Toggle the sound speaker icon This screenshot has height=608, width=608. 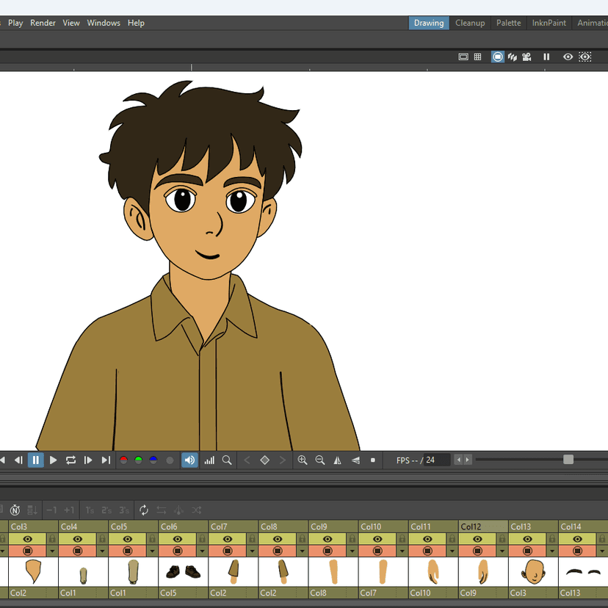(x=189, y=460)
